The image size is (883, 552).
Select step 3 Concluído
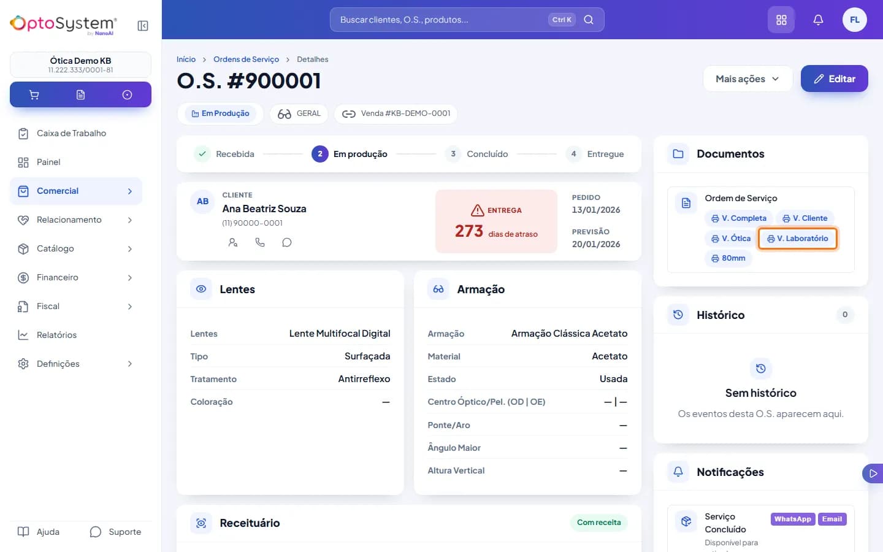(477, 154)
